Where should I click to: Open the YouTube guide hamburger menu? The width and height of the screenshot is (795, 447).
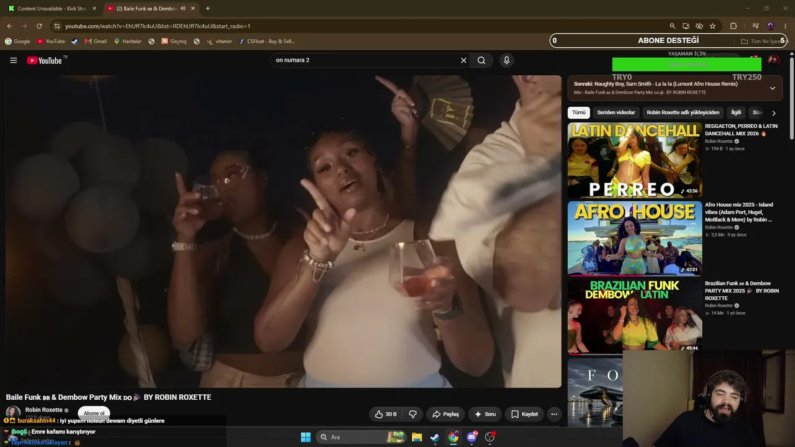(14, 60)
